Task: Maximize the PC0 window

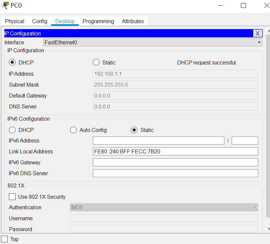Action: 243,6
